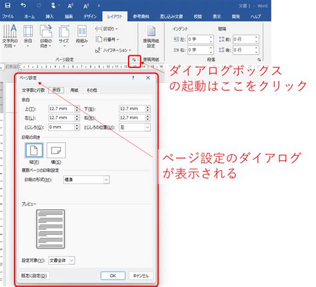
Task: Click the page preview thumbnail
Action: (x=51, y=229)
